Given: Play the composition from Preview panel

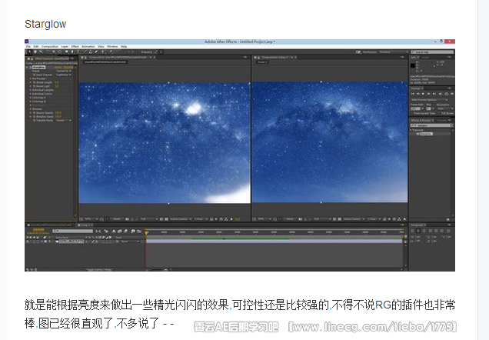Looking at the screenshot, I should pyautogui.click(x=423, y=94).
